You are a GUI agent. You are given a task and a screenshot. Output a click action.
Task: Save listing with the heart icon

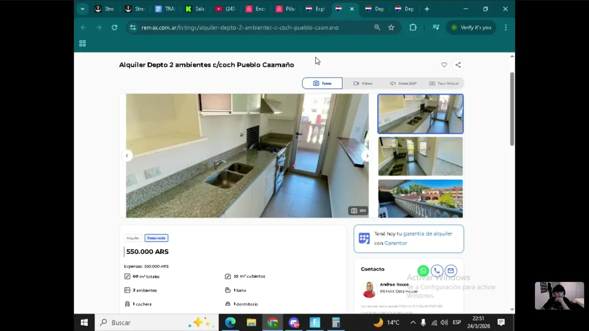(444, 65)
